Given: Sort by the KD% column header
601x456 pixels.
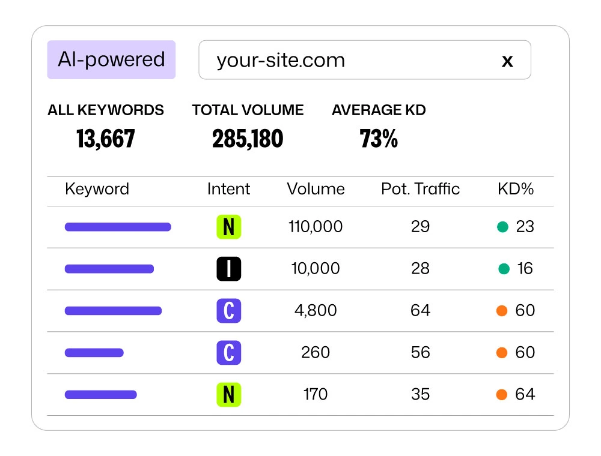Looking at the screenshot, I should point(516,190).
